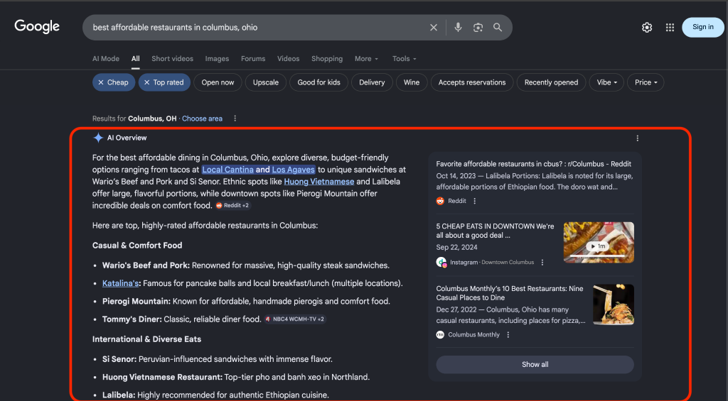Open Google Lens image search
The width and height of the screenshot is (728, 401).
(x=478, y=28)
